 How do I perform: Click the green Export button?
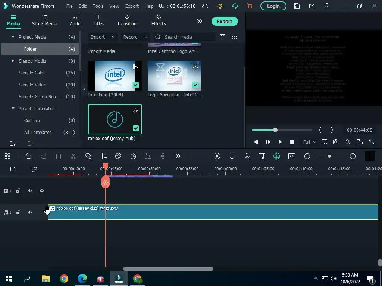tap(224, 21)
